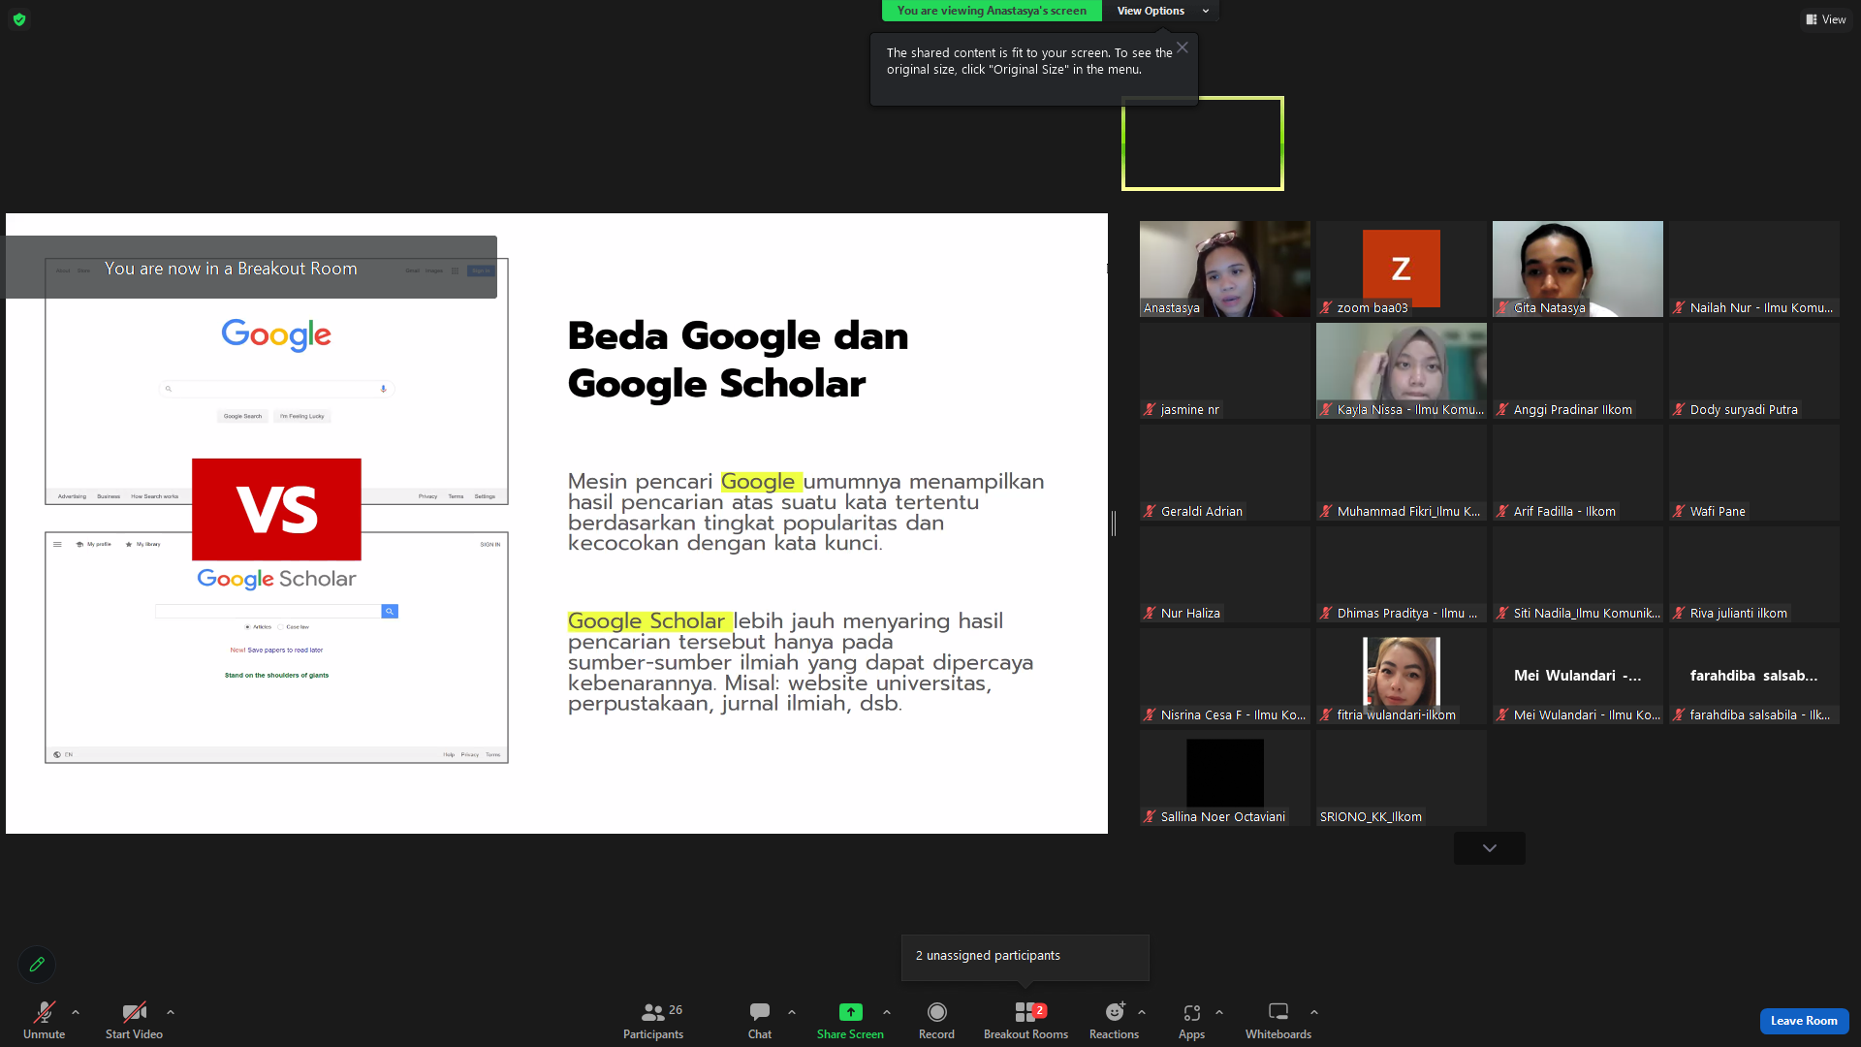Image resolution: width=1861 pixels, height=1047 pixels.
Task: Click Nur Haliza participant tile
Action: (1225, 574)
